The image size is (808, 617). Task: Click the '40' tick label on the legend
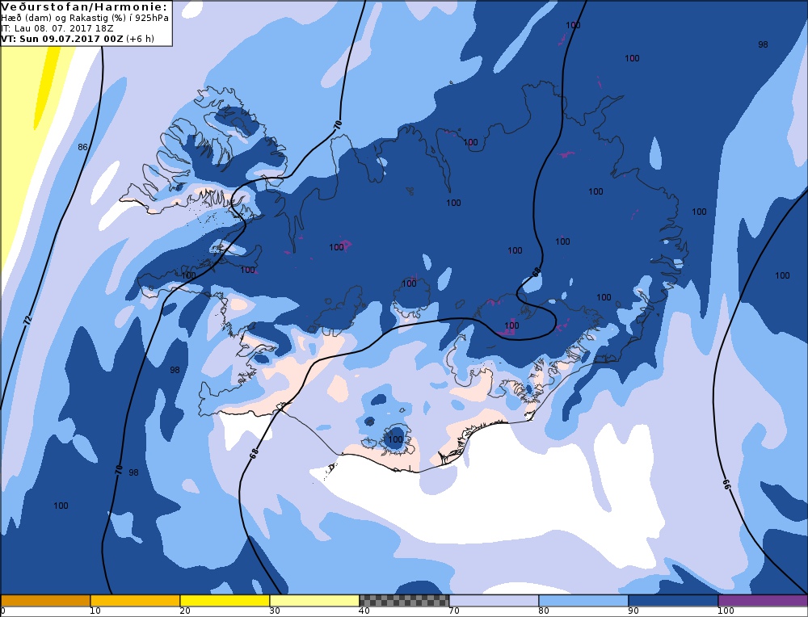pyautogui.click(x=364, y=611)
